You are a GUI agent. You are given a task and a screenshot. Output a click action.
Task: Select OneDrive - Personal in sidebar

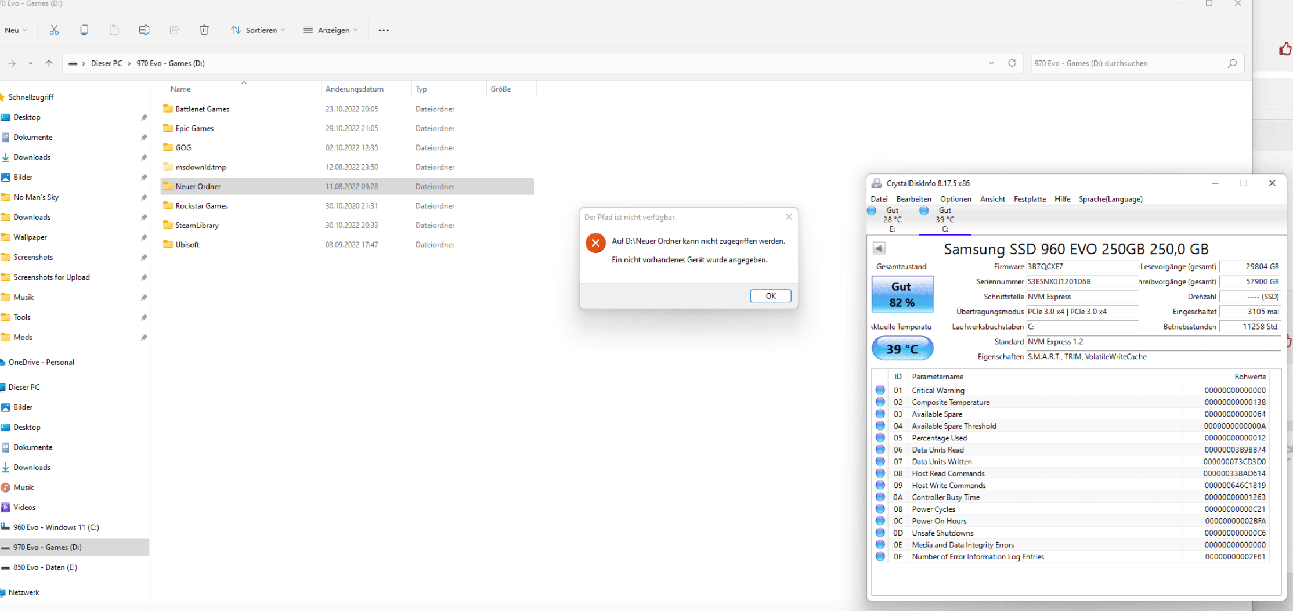click(x=41, y=362)
